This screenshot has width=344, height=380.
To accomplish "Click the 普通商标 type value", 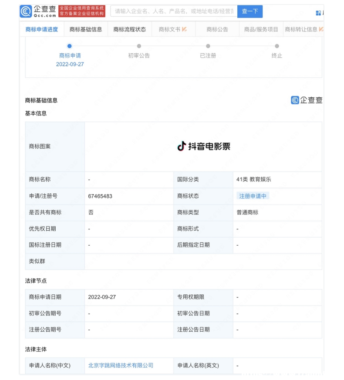I will (247, 212).
